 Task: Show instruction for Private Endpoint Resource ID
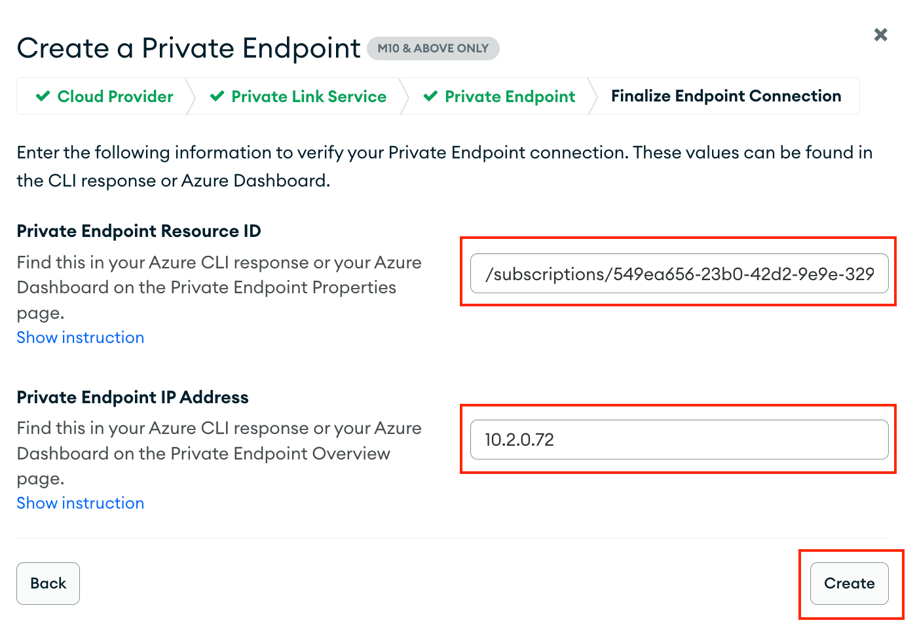pos(80,337)
